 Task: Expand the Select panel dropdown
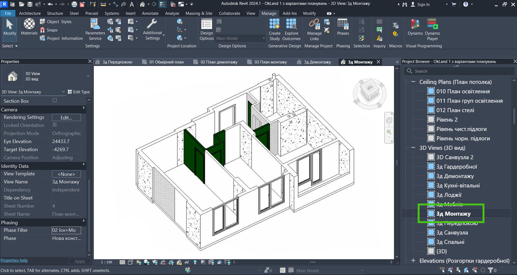pos(10,46)
